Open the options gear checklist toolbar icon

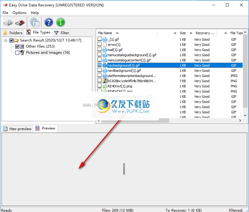click(x=35, y=22)
